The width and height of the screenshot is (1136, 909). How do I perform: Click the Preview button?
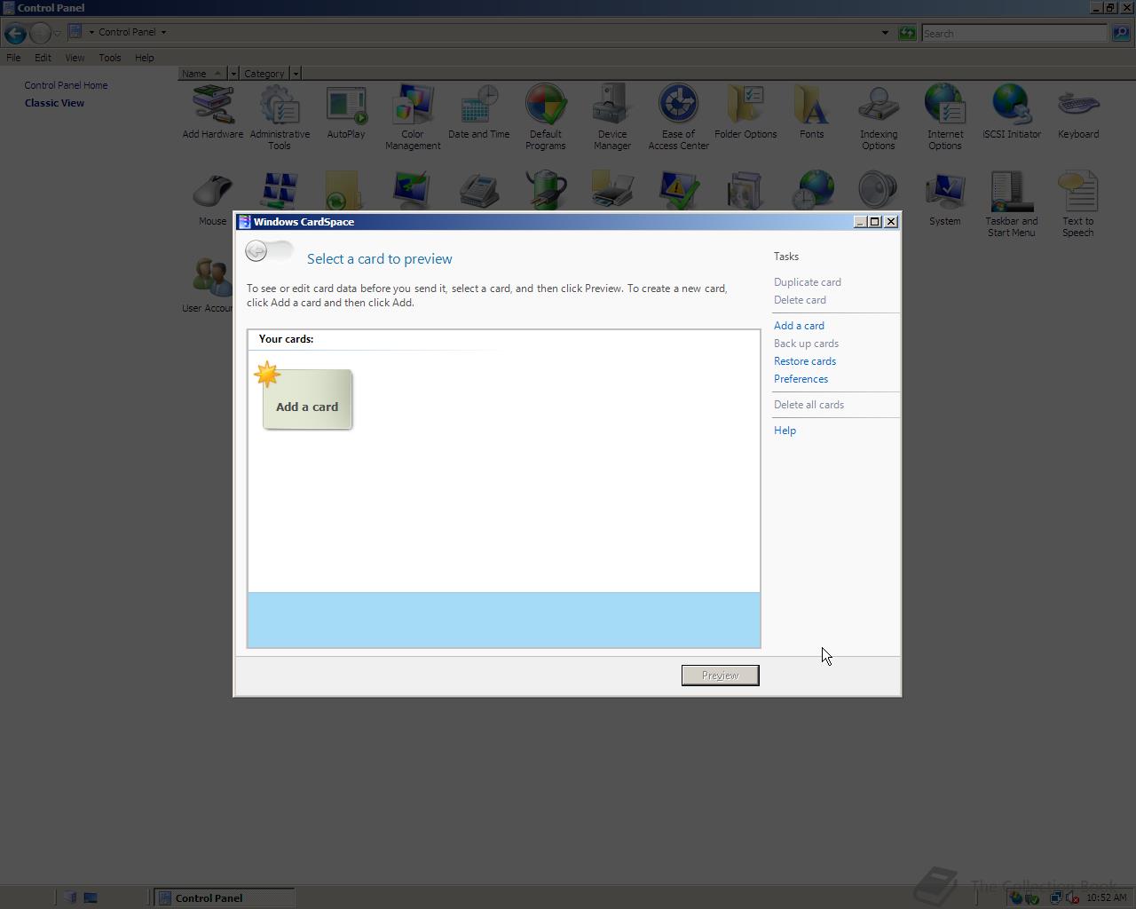[720, 676]
